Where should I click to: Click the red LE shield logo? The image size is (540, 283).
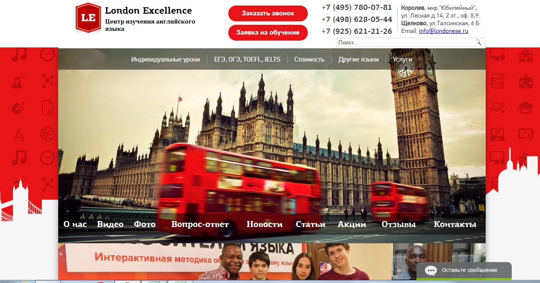(x=88, y=18)
